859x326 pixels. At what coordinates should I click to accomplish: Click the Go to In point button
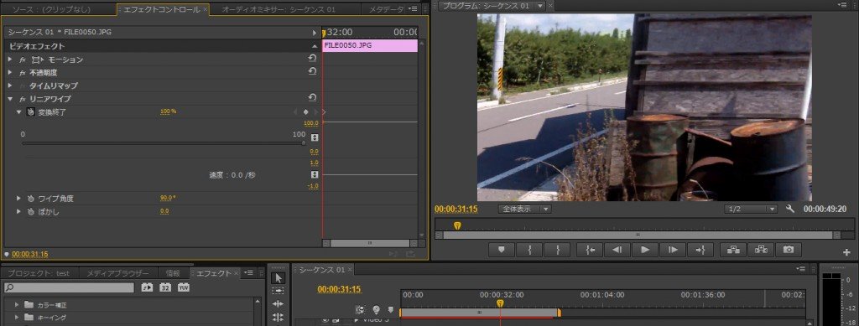tap(590, 250)
